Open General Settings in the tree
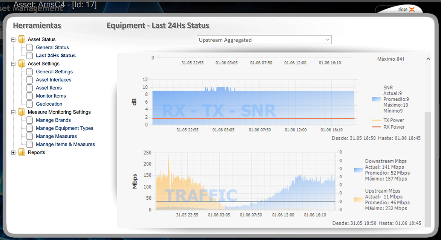The height and width of the screenshot is (240, 441). point(54,72)
